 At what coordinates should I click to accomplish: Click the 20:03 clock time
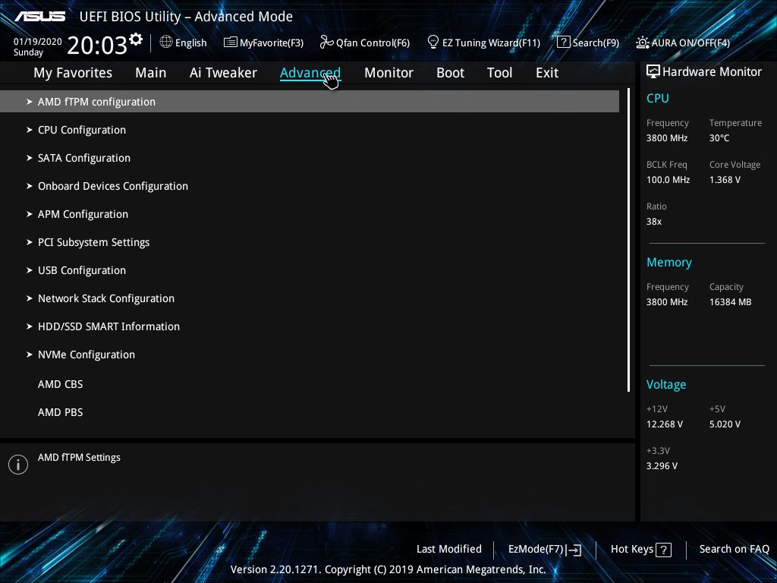(x=97, y=45)
